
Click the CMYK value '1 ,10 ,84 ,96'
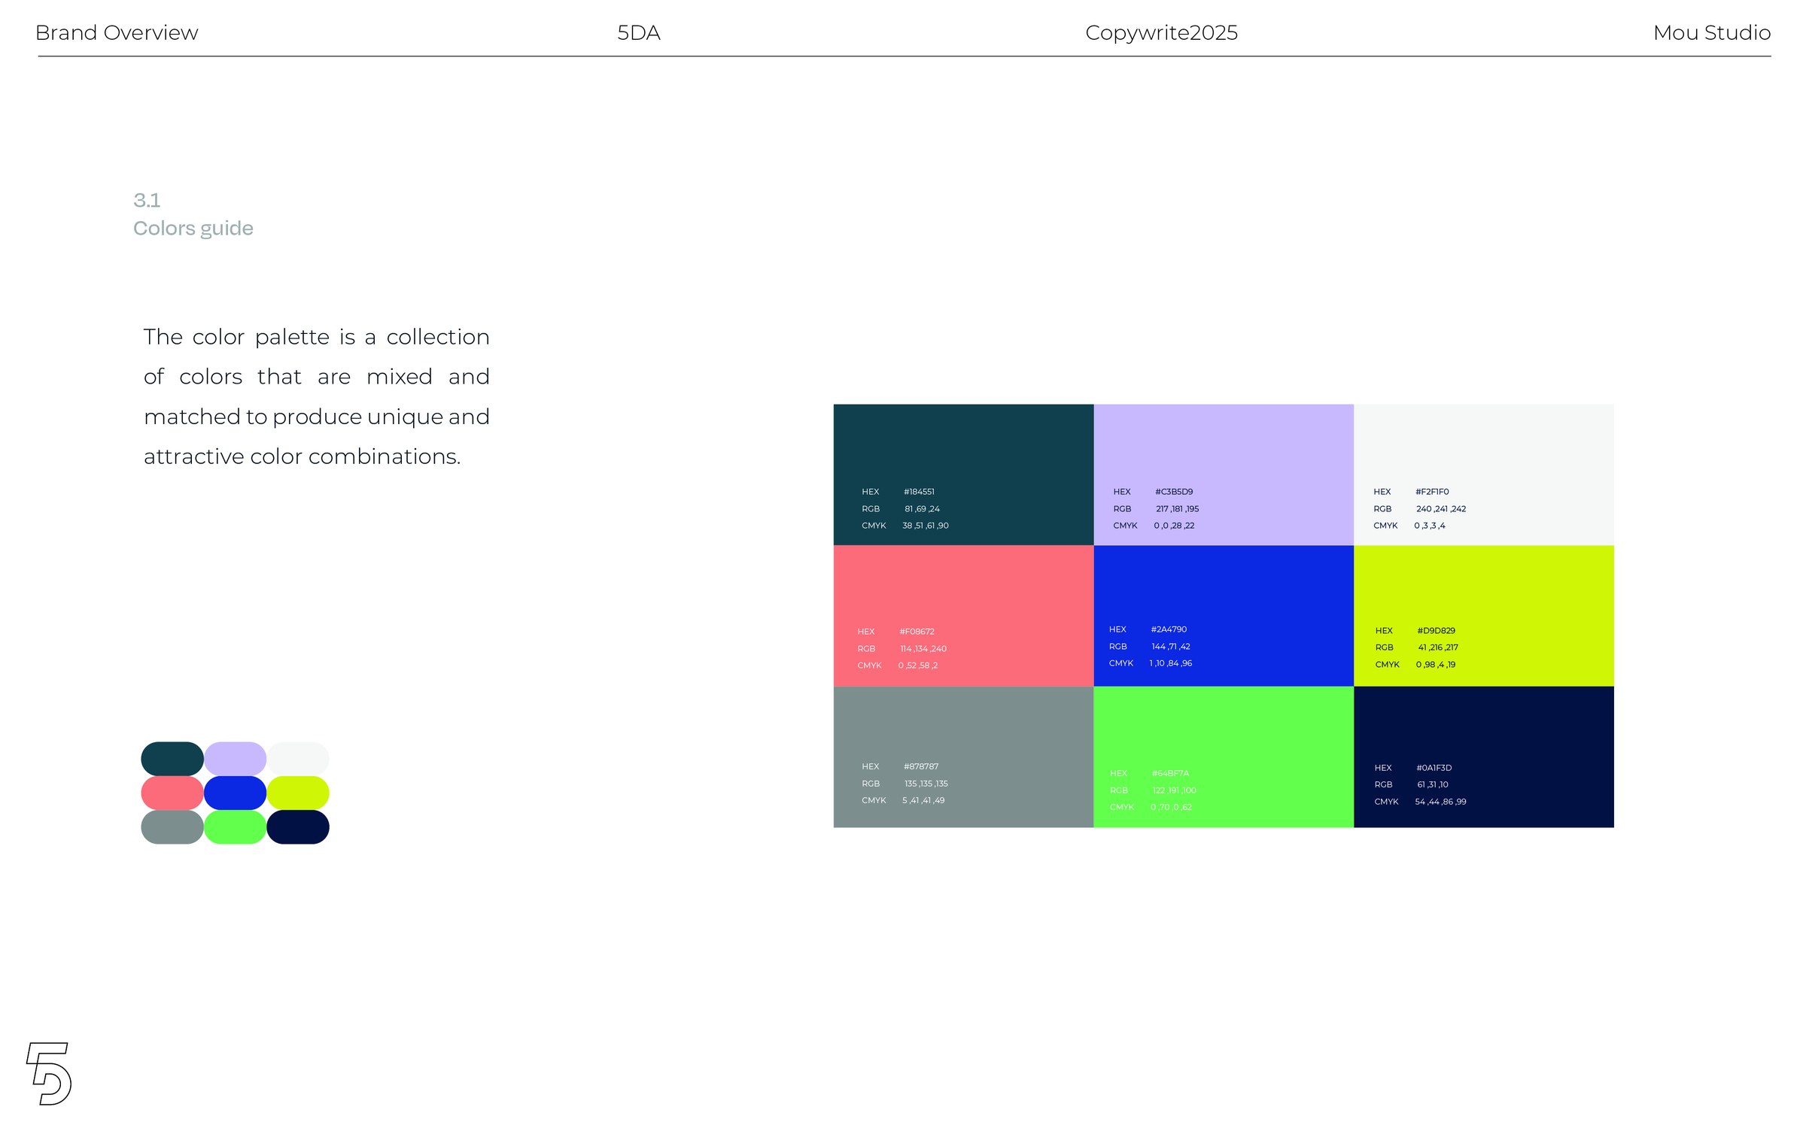pyautogui.click(x=1171, y=663)
